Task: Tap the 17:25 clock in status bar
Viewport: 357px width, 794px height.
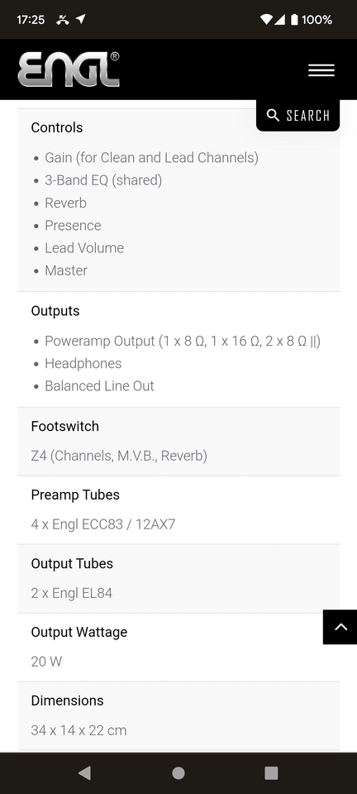Action: 31,20
